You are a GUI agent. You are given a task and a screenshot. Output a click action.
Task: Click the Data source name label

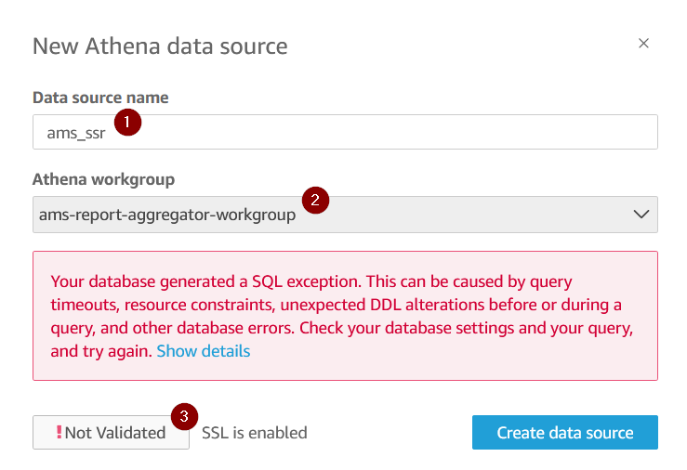tap(100, 98)
